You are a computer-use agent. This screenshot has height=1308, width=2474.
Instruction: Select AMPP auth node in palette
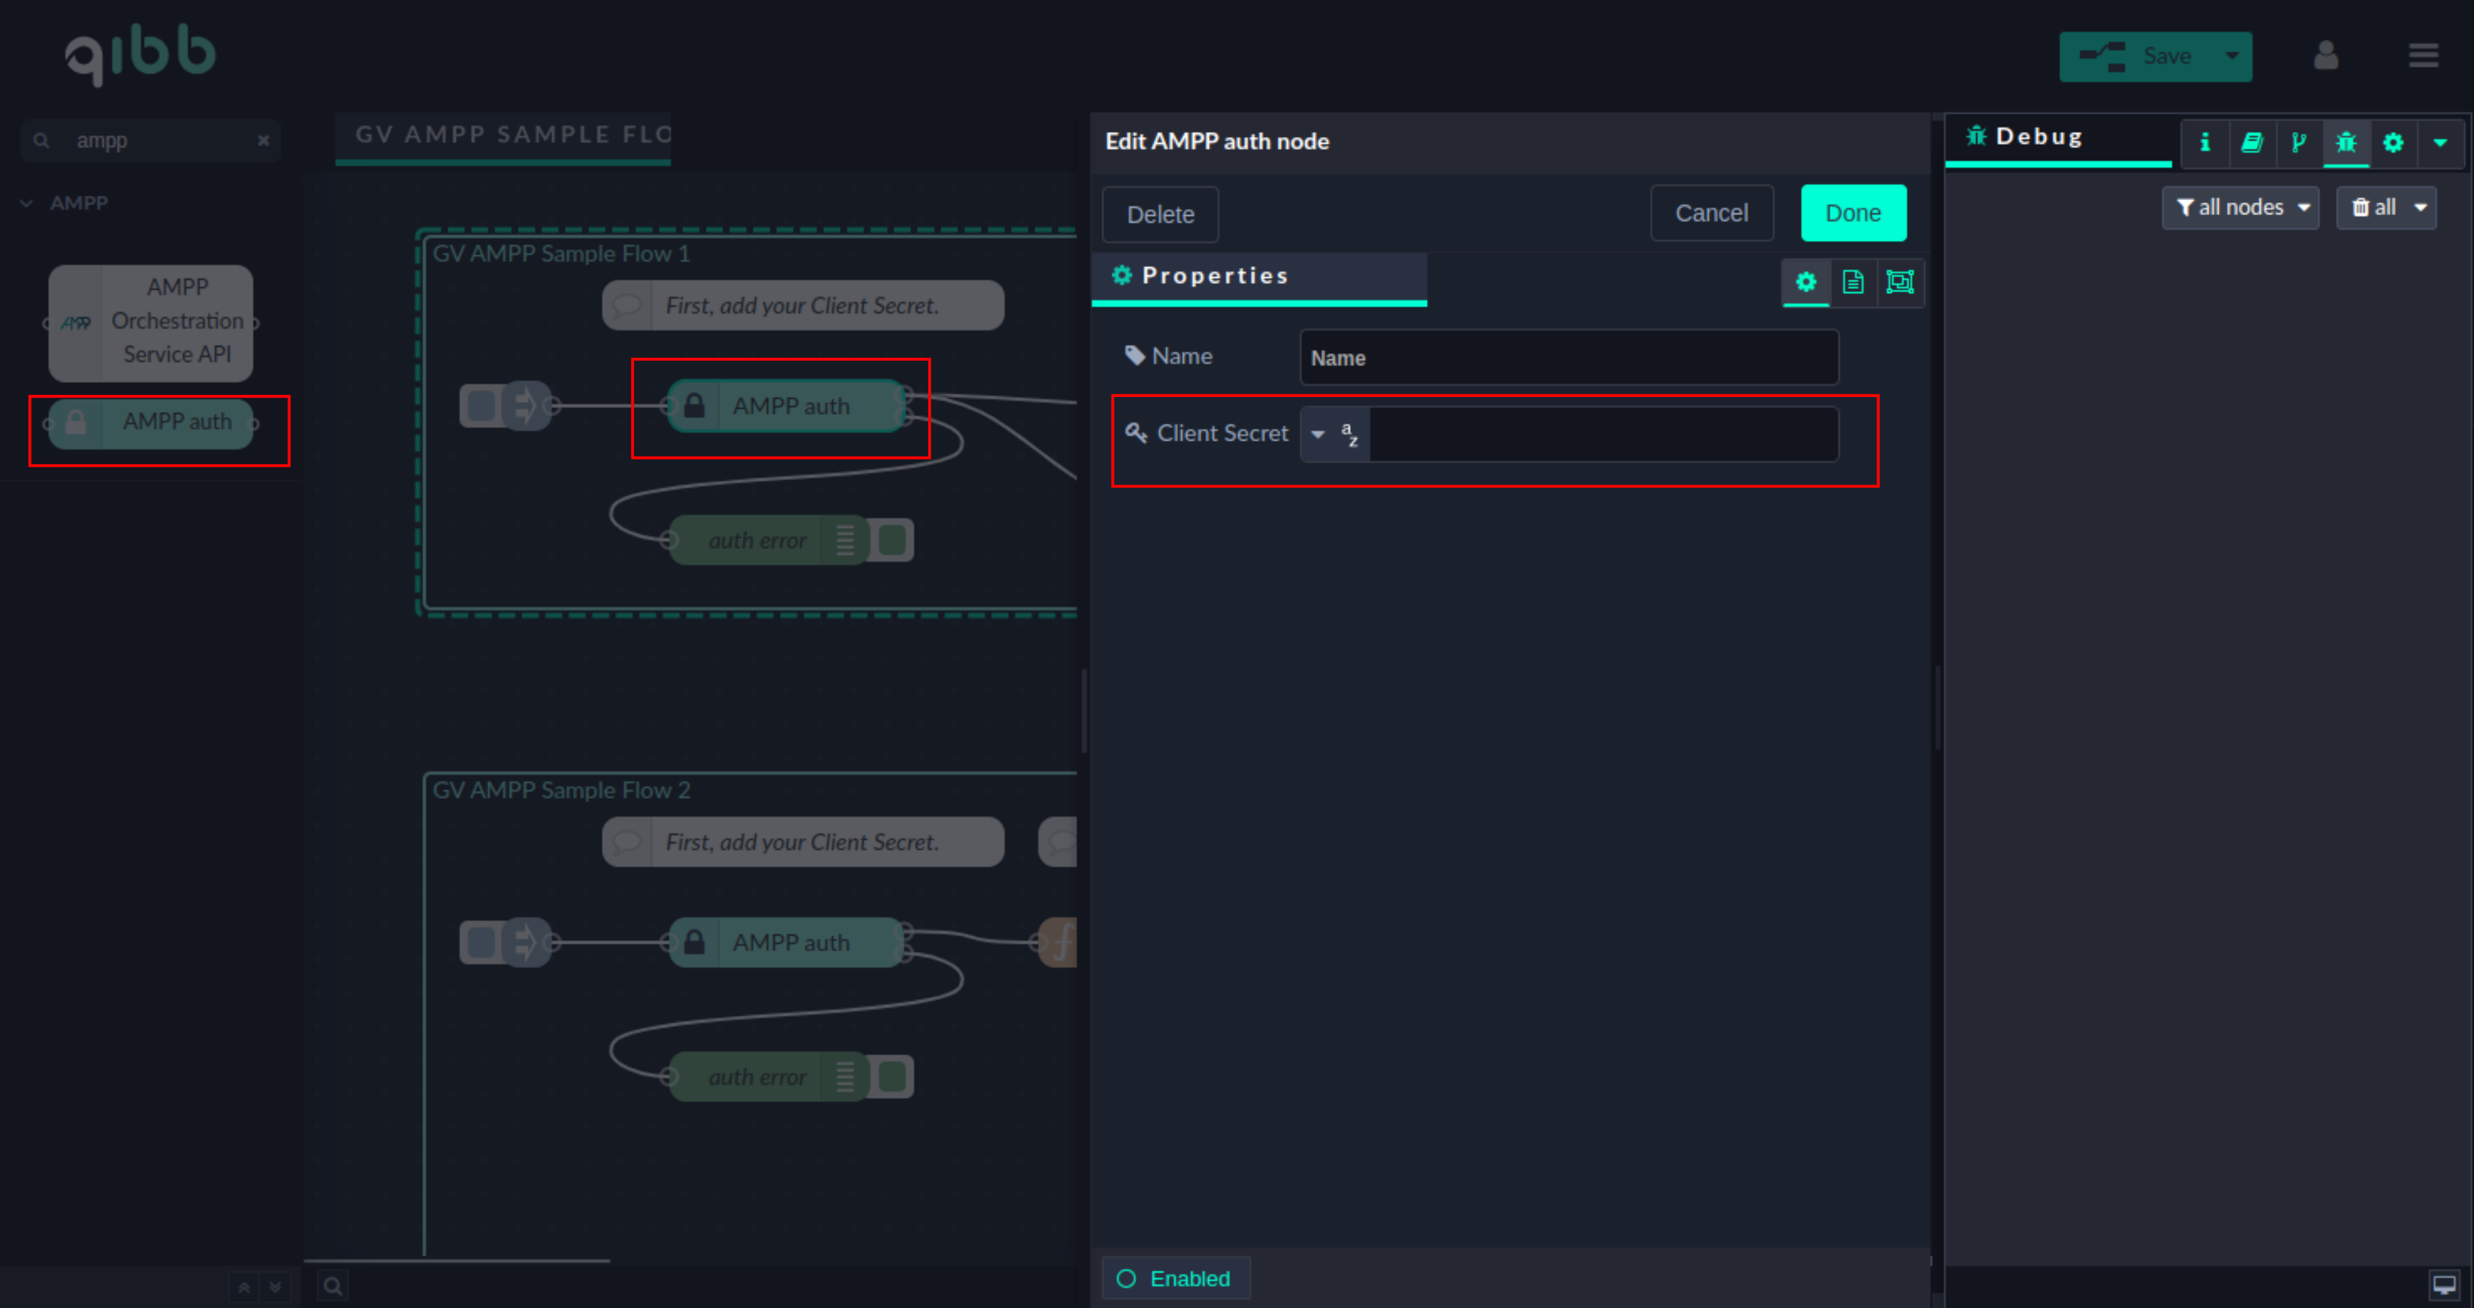151,422
